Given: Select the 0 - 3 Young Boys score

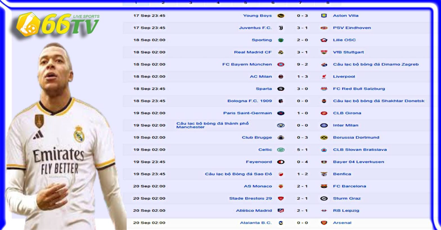Looking at the screenshot, I should click(302, 16).
